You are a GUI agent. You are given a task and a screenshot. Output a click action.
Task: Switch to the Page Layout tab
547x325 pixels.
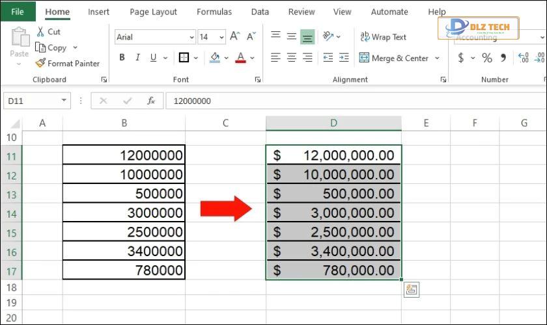(x=153, y=12)
